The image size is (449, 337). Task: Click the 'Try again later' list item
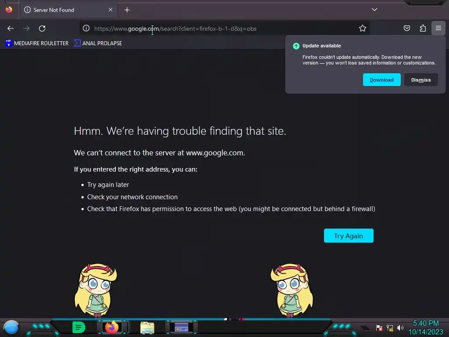pyautogui.click(x=108, y=185)
